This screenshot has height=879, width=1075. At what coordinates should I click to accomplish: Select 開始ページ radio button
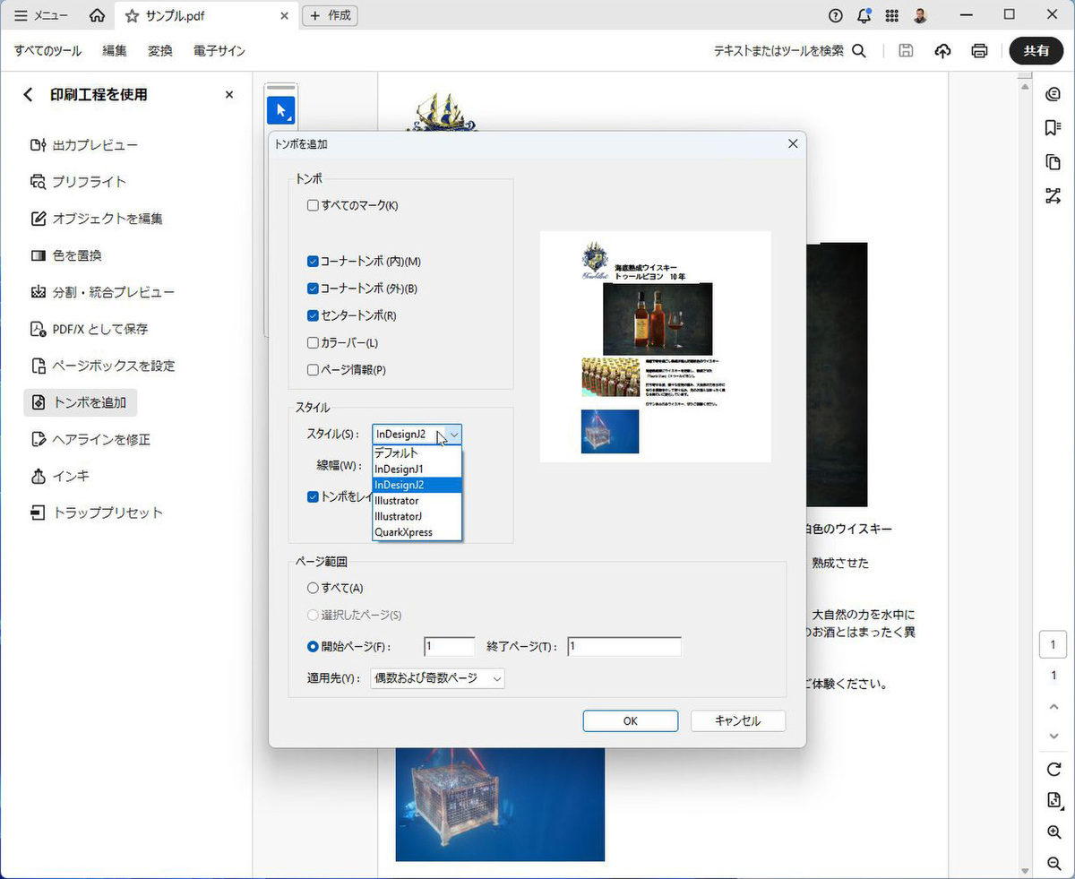313,646
